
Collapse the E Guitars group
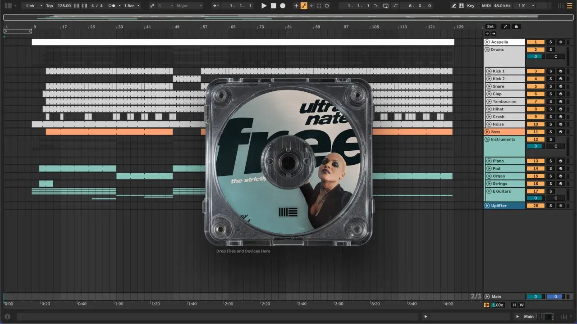489,191
